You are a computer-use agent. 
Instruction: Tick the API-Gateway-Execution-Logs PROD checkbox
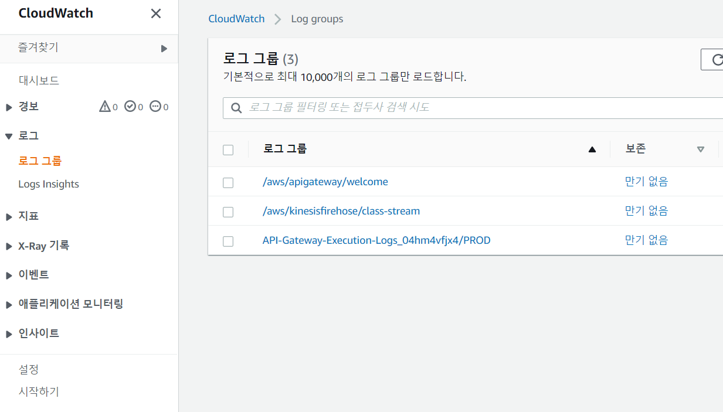pyautogui.click(x=228, y=241)
